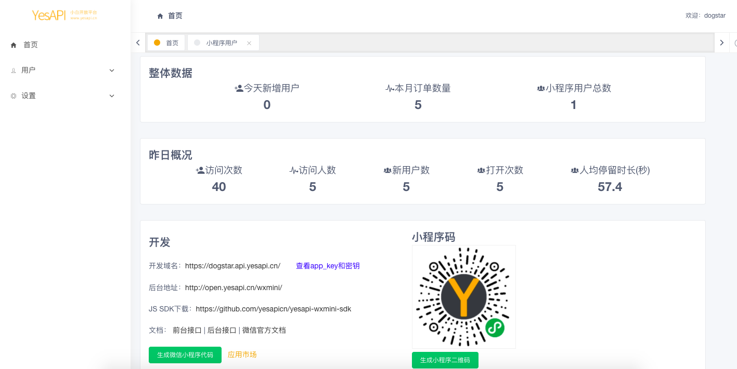Click the home icon beside 首页 in sidebar

(x=13, y=45)
